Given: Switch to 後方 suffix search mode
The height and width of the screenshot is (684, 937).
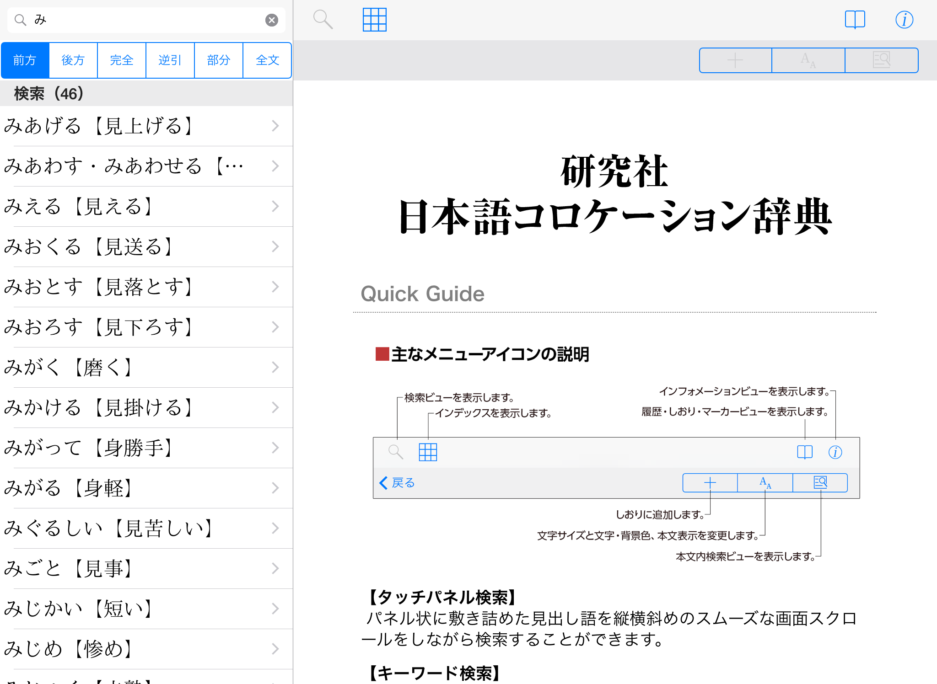Looking at the screenshot, I should click(x=73, y=60).
